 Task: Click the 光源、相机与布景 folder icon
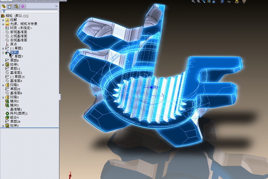[x=7, y=24]
